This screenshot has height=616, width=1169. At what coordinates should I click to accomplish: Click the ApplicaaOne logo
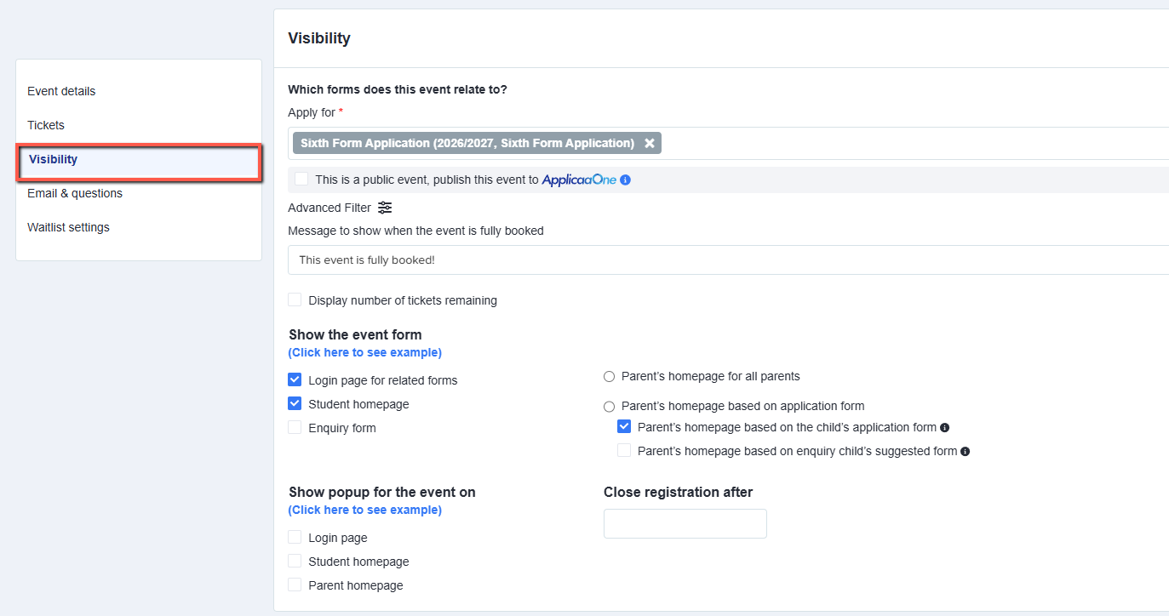click(579, 180)
